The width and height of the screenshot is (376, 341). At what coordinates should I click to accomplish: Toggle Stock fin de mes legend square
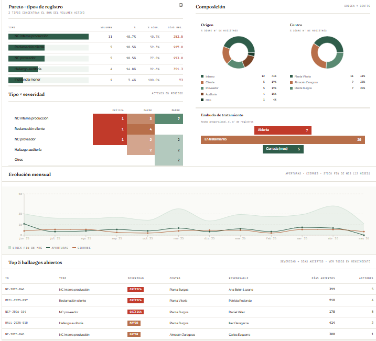9,248
